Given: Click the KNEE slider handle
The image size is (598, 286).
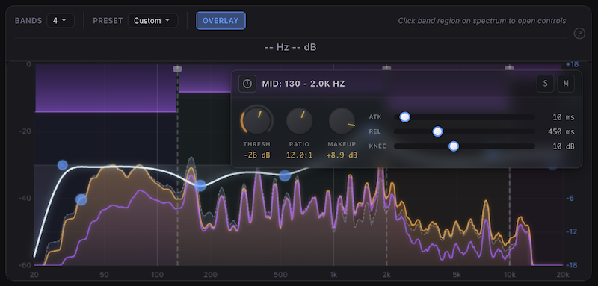Looking at the screenshot, I should coord(454,146).
